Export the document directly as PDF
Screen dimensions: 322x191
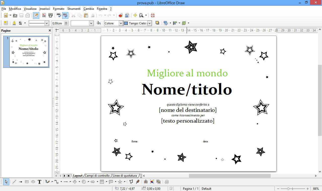(44, 15)
